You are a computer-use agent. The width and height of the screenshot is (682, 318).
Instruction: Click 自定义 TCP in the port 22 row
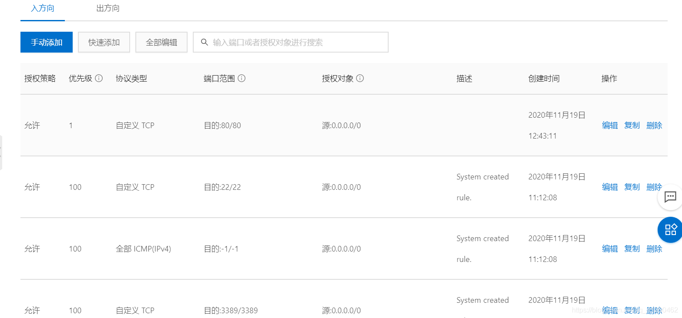(x=135, y=187)
